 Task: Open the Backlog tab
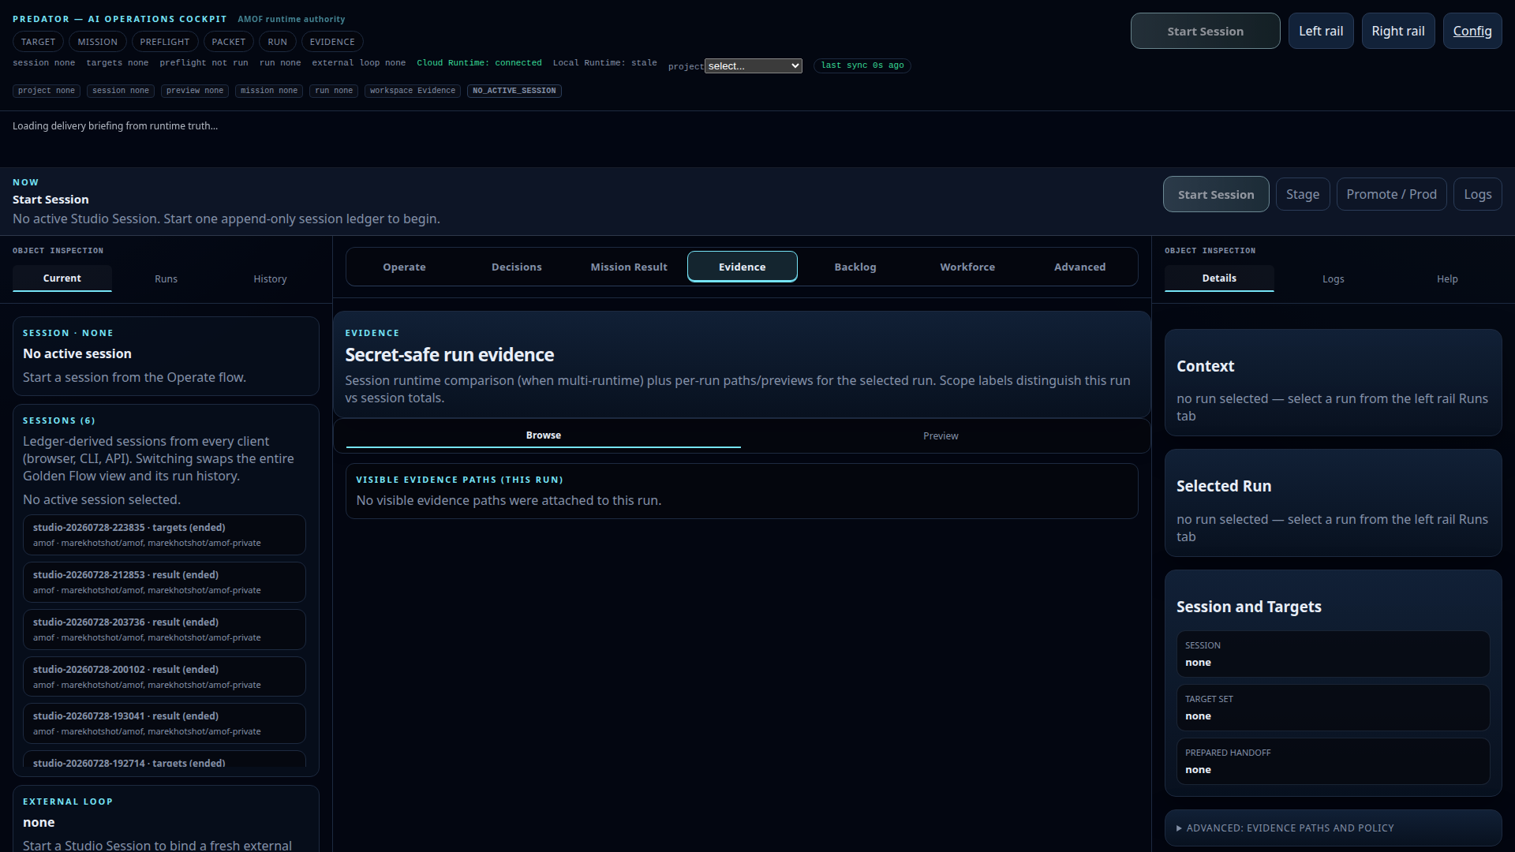[855, 267]
